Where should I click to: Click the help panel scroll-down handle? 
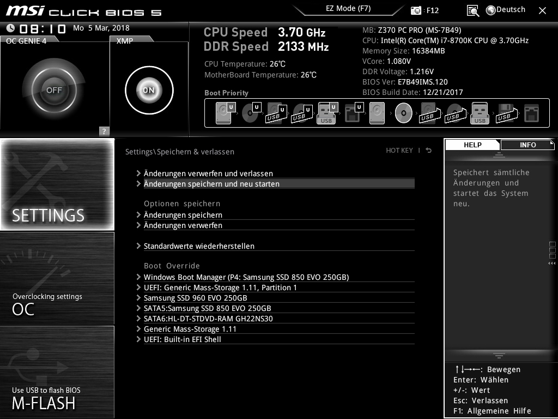click(499, 355)
